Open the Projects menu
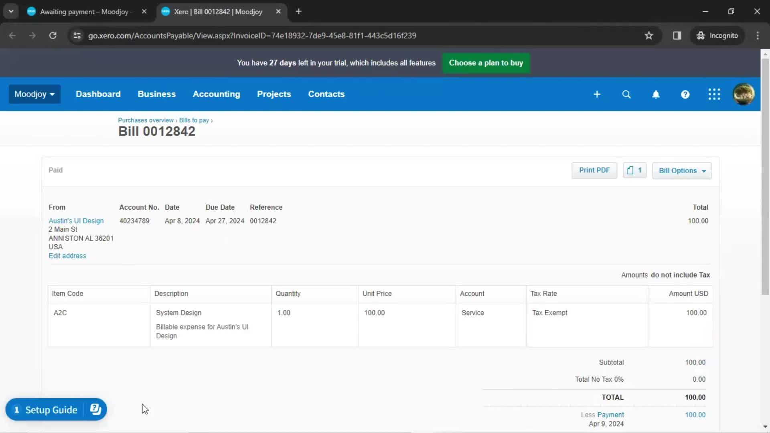 (x=274, y=94)
